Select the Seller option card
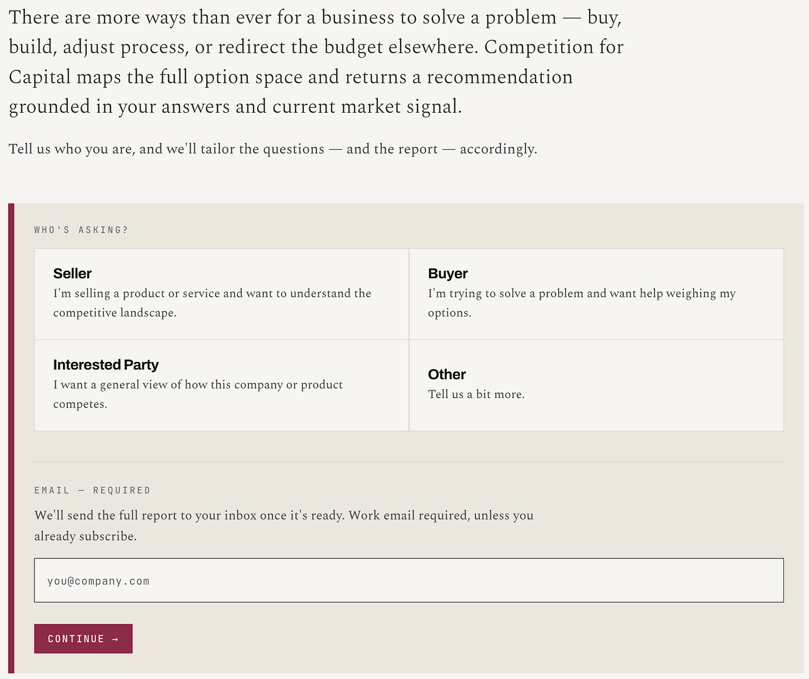809x679 pixels. (222, 294)
